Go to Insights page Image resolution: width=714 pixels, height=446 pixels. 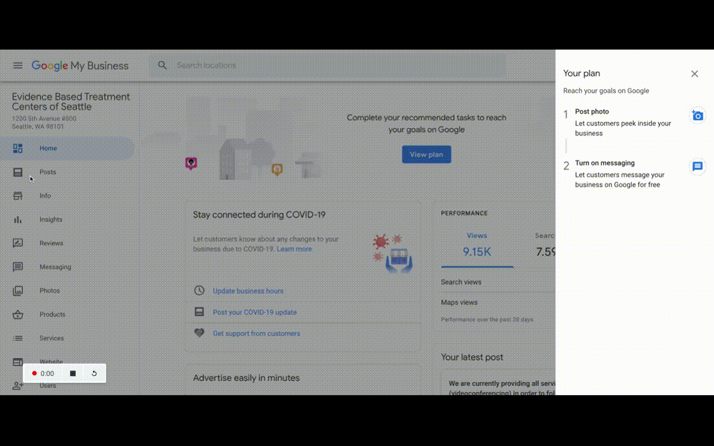pyautogui.click(x=50, y=219)
